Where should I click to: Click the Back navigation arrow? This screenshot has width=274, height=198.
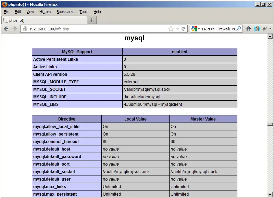coord(6,29)
